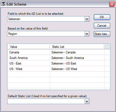Viewport: 116px width, 112px height.
Task: Click the Static List column header
Action: coord(77,47)
